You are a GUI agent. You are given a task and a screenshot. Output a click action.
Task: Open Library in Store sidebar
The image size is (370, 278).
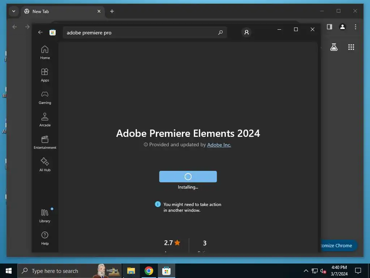(x=45, y=216)
